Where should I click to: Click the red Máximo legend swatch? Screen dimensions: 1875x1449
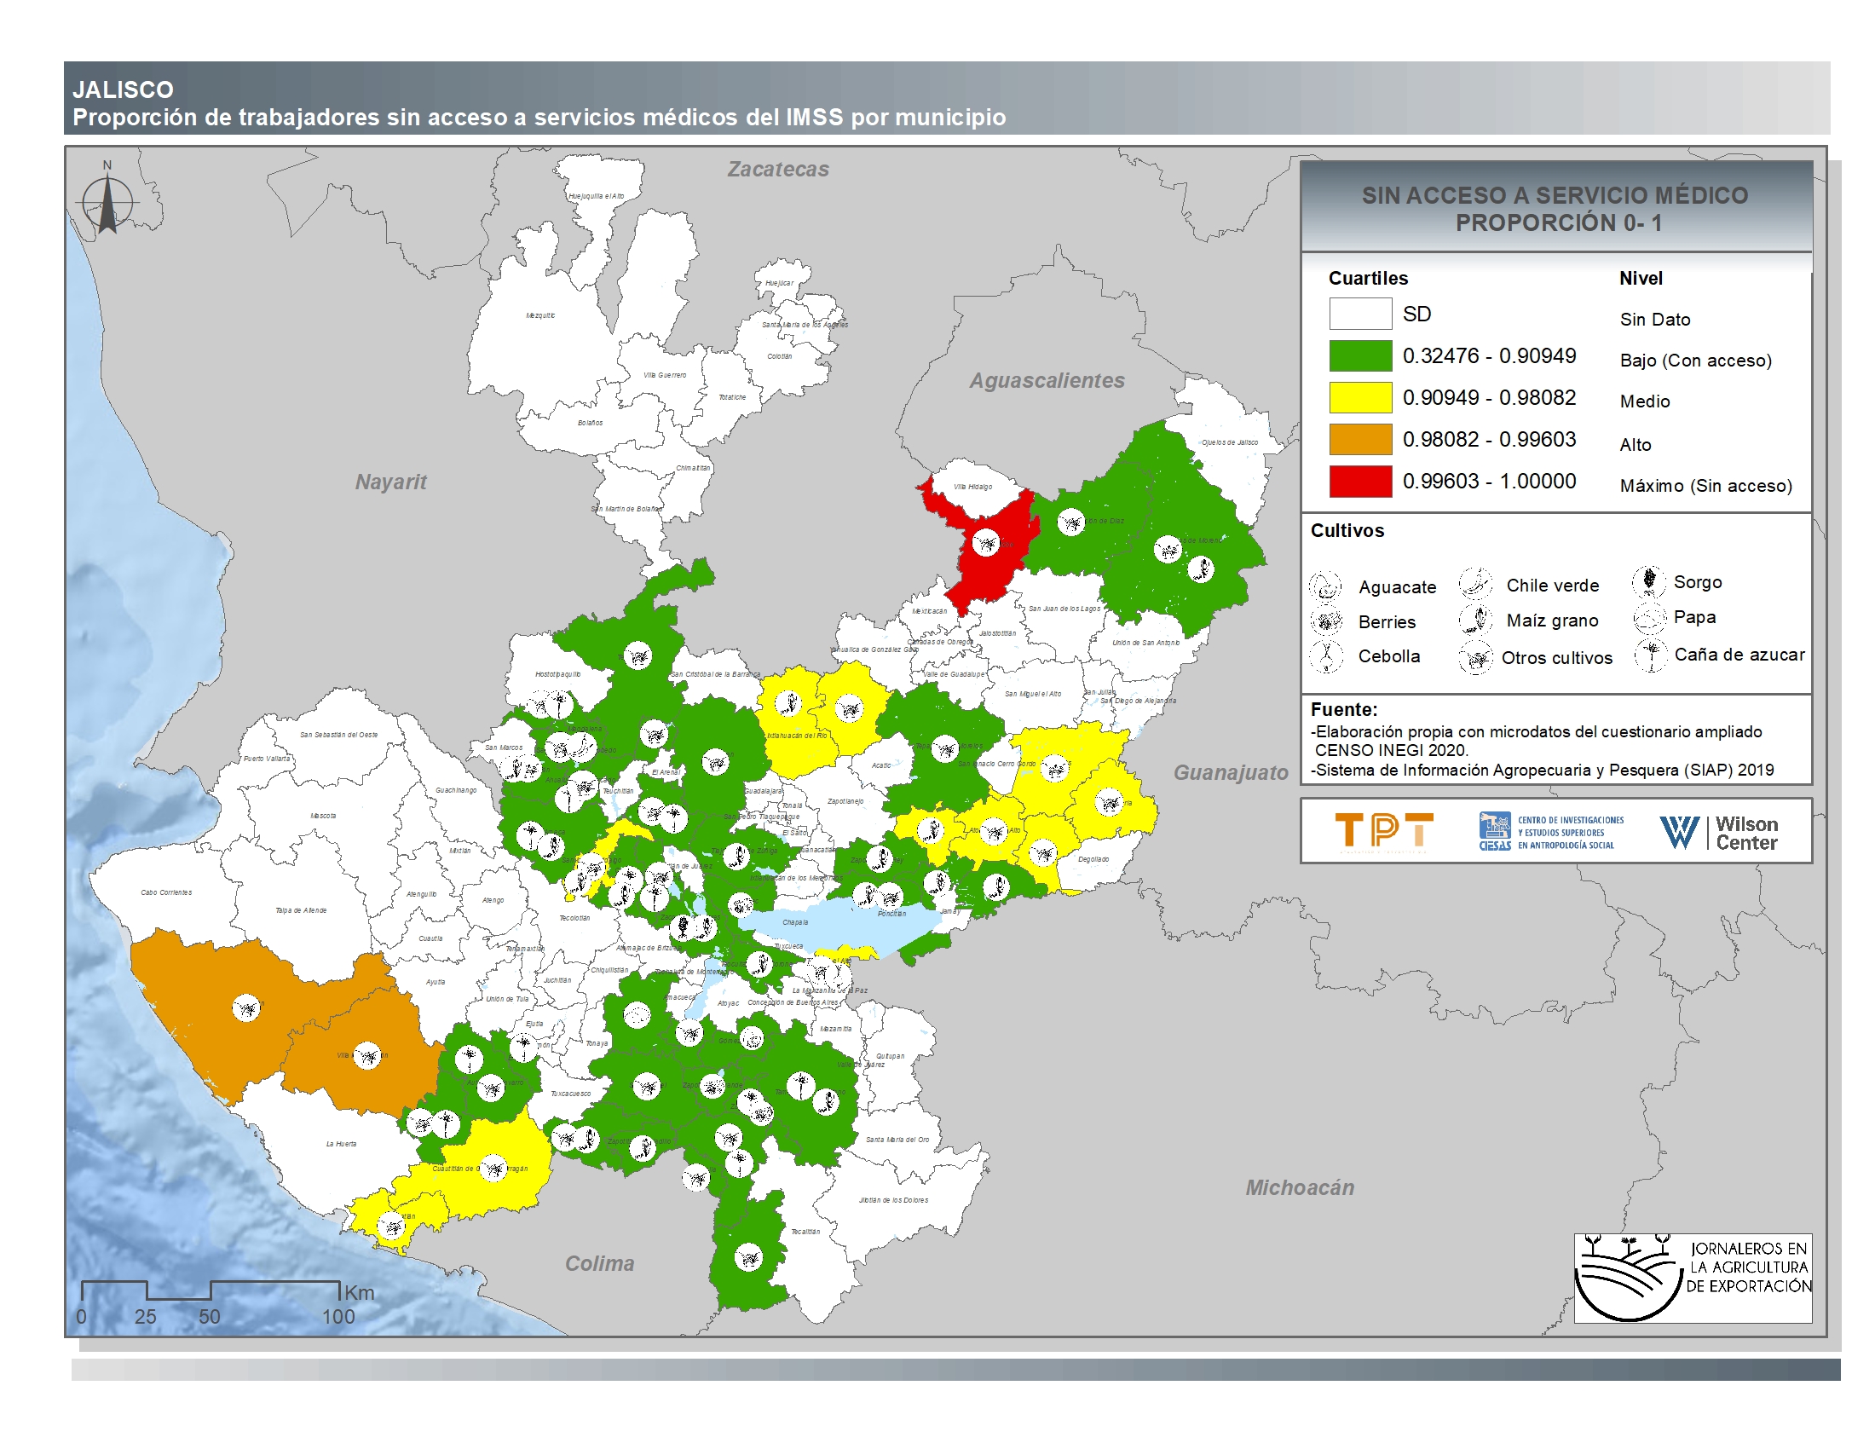1360,481
